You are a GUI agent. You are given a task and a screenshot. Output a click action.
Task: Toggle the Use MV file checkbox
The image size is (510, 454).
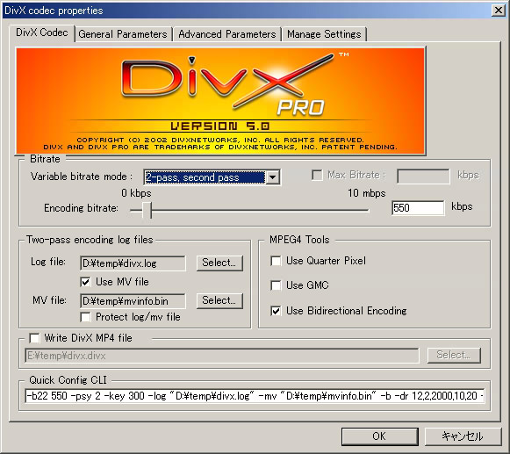click(x=85, y=282)
